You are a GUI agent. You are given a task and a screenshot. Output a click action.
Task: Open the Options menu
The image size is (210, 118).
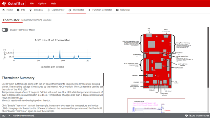point(42,4)
